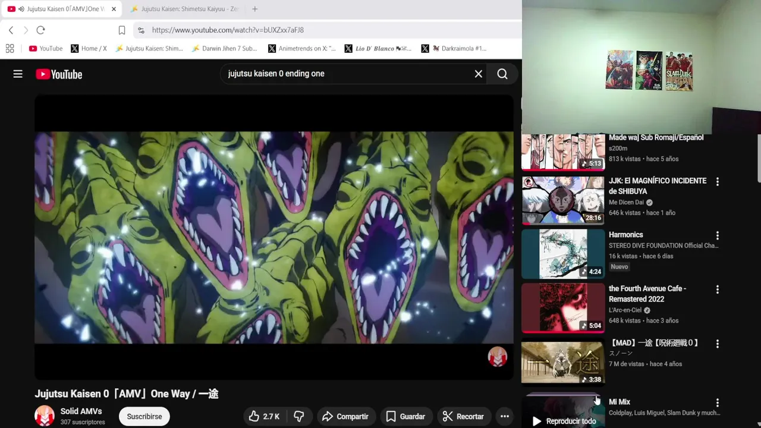The width and height of the screenshot is (761, 428).
Task: Click the browser forward arrow
Action: point(26,30)
